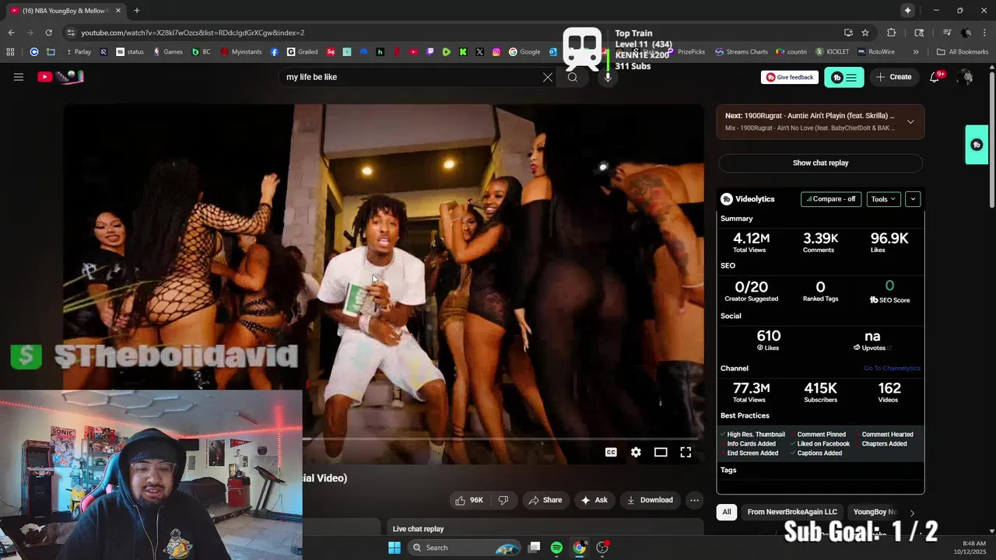This screenshot has width=996, height=560.
Task: Show more bookmarks with overflow arrows
Action: (x=916, y=52)
